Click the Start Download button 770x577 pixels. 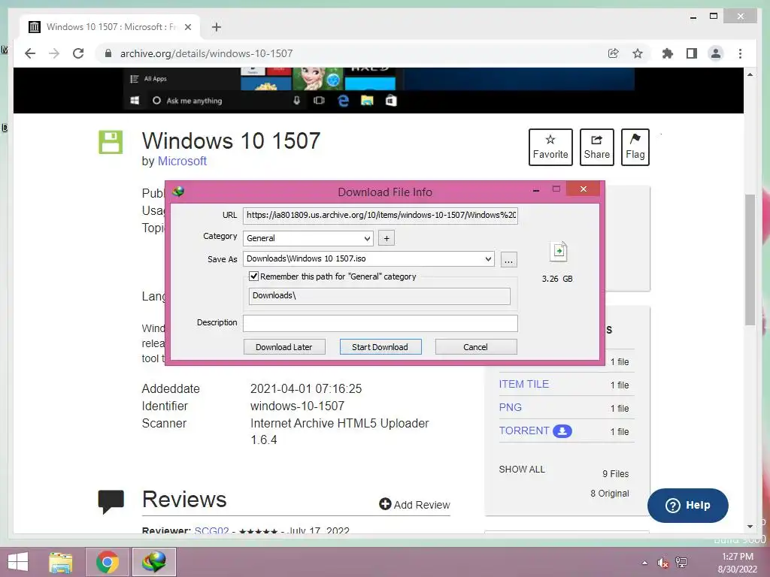point(380,347)
